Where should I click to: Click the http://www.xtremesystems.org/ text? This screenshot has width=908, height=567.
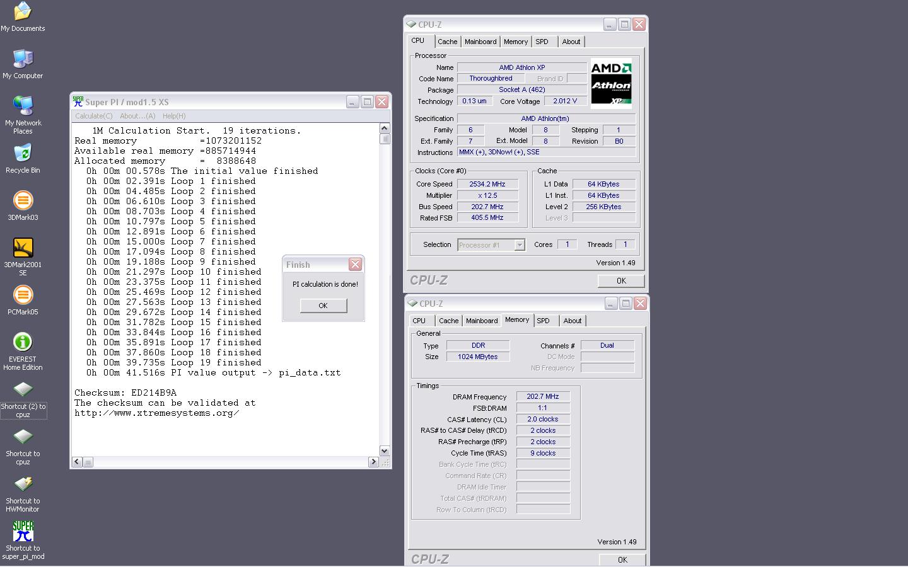pyautogui.click(x=157, y=413)
